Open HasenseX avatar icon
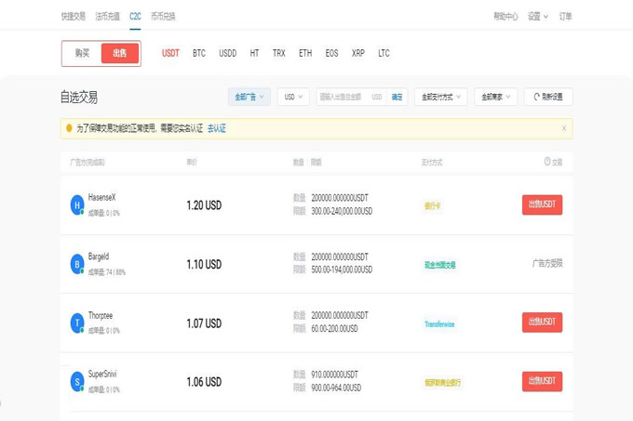This screenshot has height=421, width=633. pyautogui.click(x=77, y=205)
